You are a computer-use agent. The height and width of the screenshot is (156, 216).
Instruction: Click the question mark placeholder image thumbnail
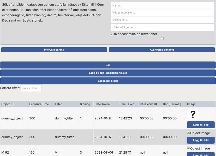(193, 114)
